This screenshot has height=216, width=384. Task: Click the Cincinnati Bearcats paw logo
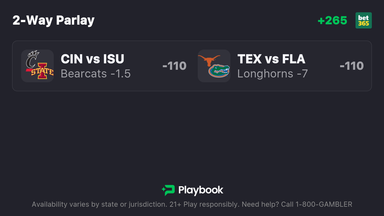tap(32, 59)
